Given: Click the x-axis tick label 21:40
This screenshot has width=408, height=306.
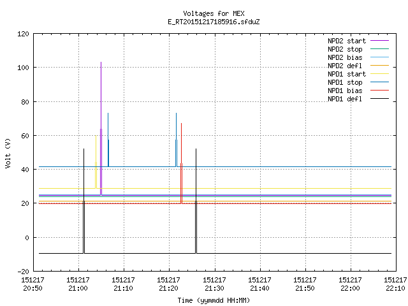Looking at the screenshot, I should click(x=259, y=288).
